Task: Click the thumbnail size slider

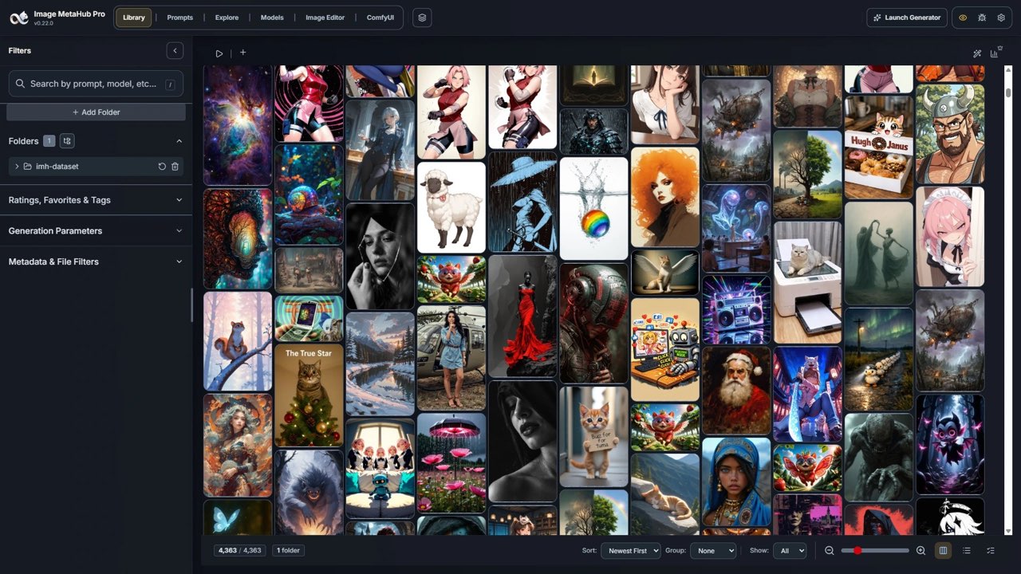Action: click(x=875, y=551)
